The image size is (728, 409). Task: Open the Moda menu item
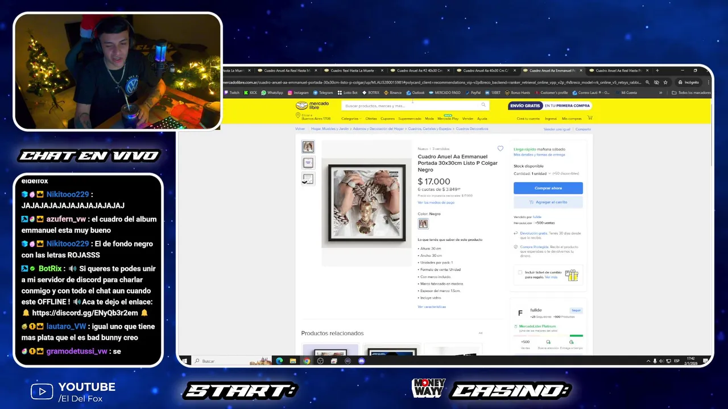point(429,119)
